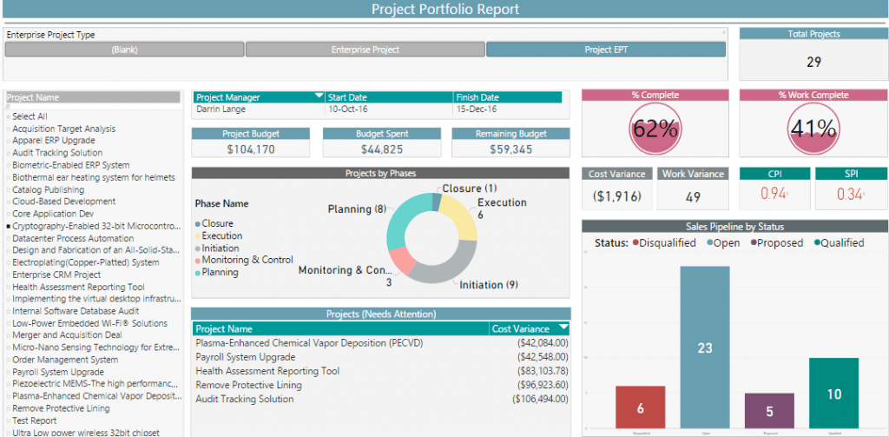Click the pink Monitoring & Control donut segment
This screenshot has height=437, width=889.
point(402,262)
